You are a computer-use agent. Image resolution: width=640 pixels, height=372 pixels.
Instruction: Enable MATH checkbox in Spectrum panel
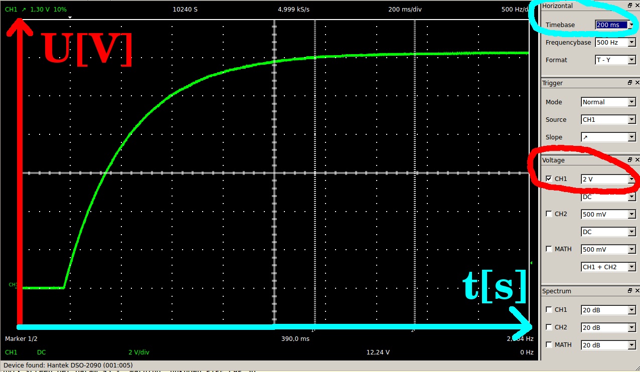click(x=549, y=345)
